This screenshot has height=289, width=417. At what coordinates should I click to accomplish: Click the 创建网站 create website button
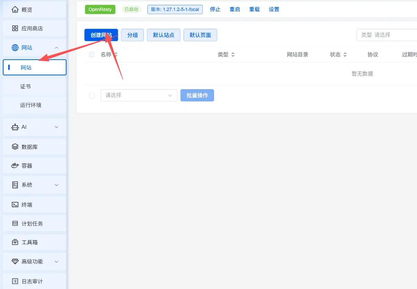point(101,35)
